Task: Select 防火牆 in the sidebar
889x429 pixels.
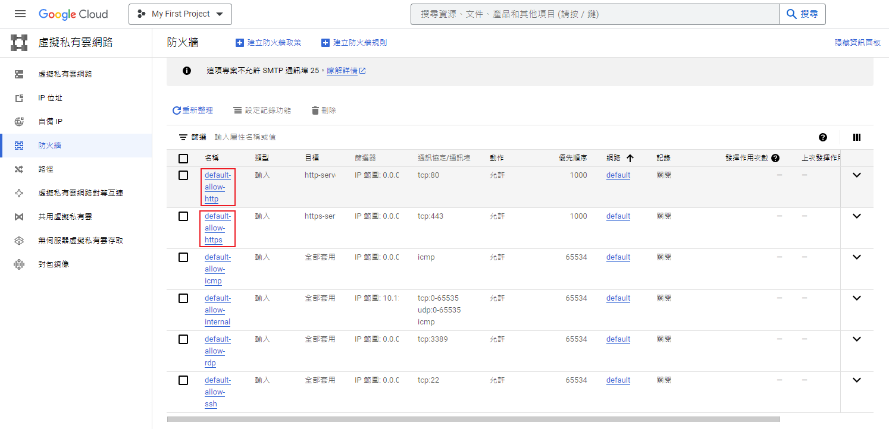Action: (x=47, y=145)
